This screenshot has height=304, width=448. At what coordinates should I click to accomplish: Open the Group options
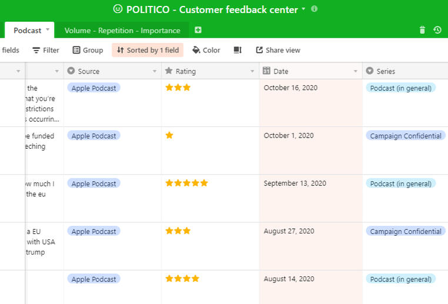point(88,51)
